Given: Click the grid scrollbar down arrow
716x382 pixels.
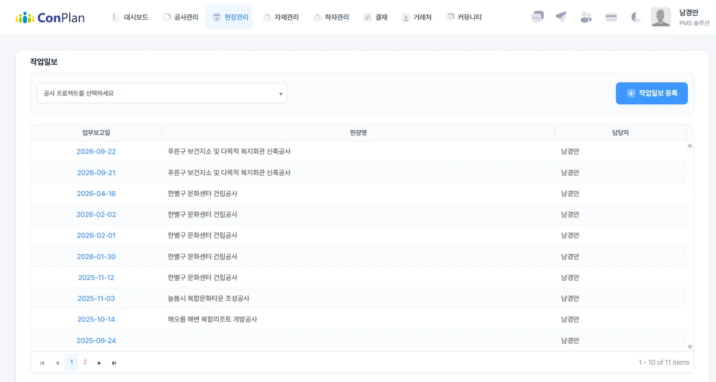Looking at the screenshot, I should [690, 347].
